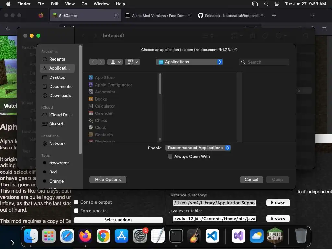Open the Enable Recommended Applications dropdown
Screen dimensions: 332x249
(x=198, y=148)
